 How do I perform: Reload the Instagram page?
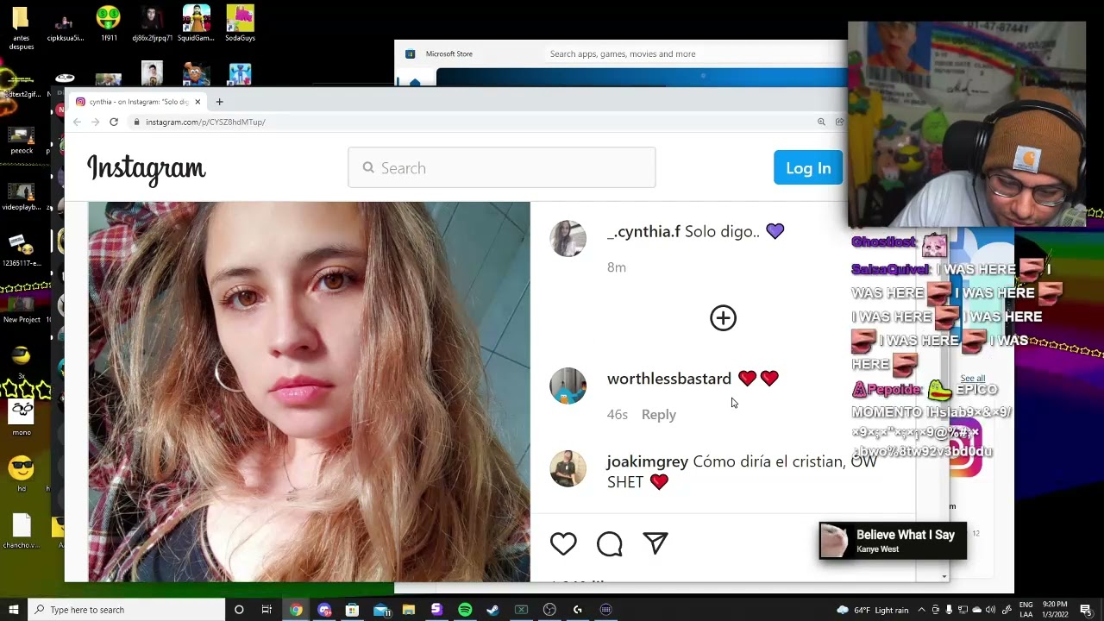coord(114,122)
